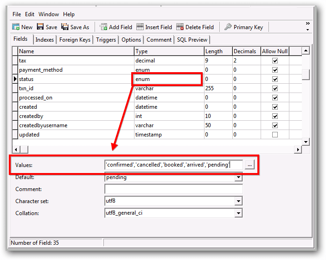Click the Type column header

169,51
